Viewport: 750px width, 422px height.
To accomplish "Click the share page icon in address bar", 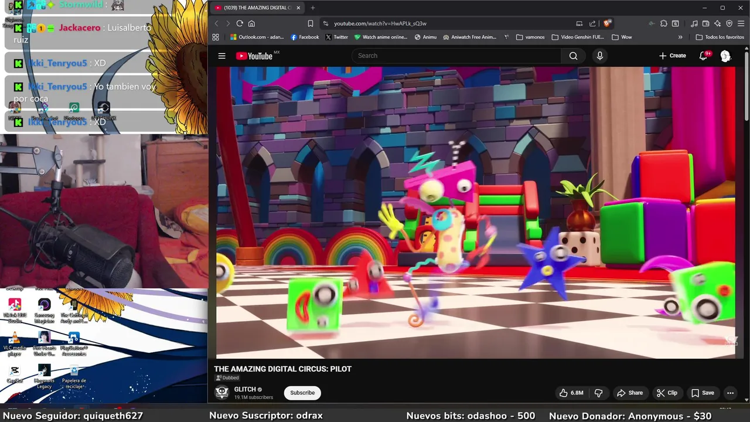I will tap(592, 23).
